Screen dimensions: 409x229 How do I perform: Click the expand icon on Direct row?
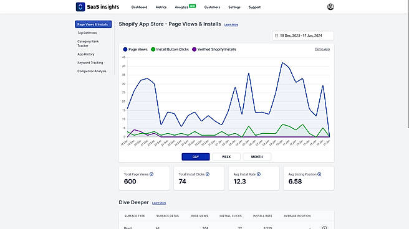click(324, 227)
